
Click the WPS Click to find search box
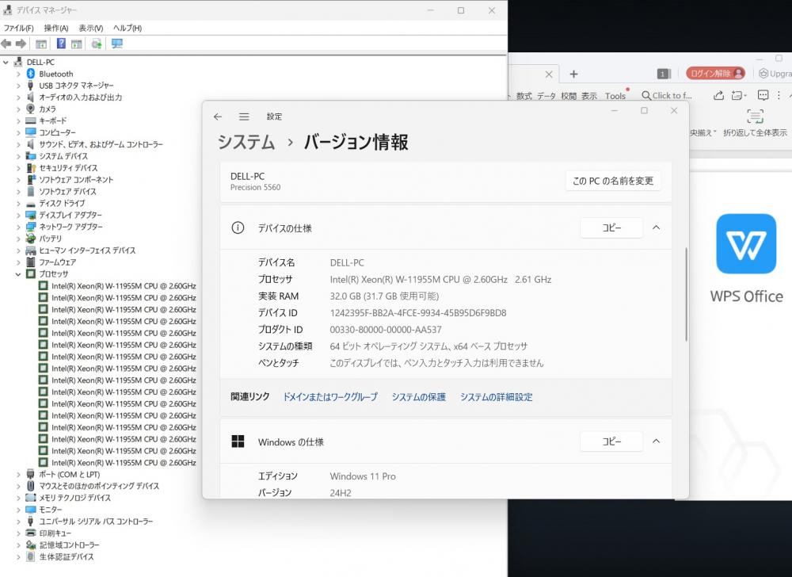coord(667,95)
